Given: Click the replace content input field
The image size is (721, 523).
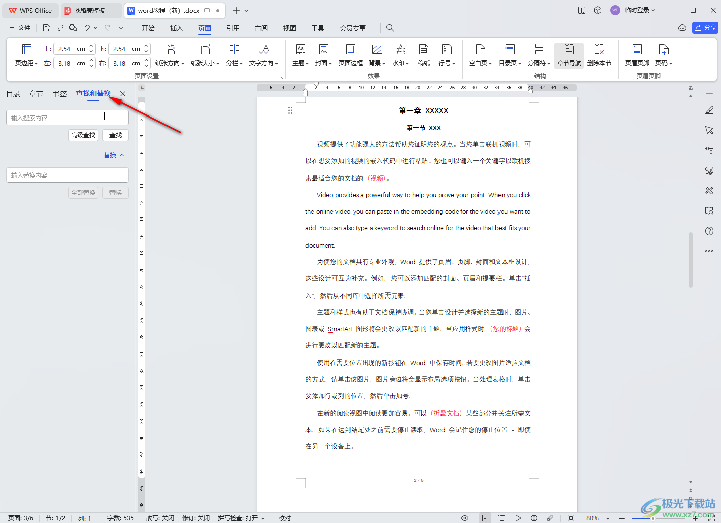Looking at the screenshot, I should click(67, 175).
